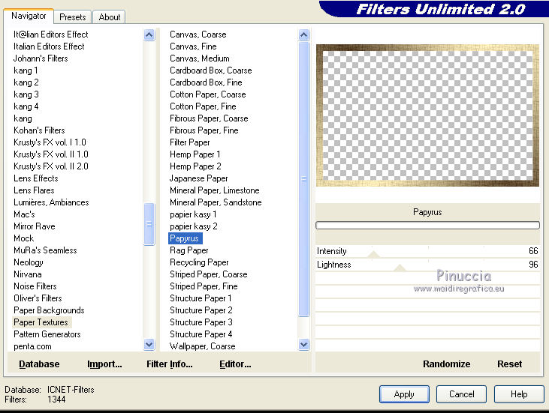Open the Database button

pyautogui.click(x=39, y=364)
